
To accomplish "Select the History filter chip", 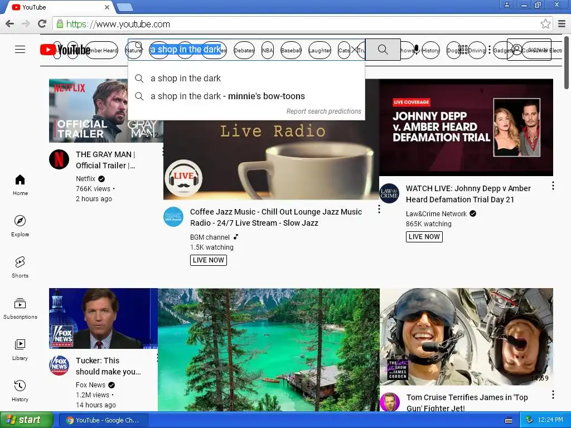I will point(430,51).
